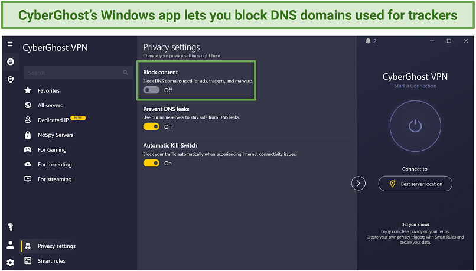Turn on the Block content toggle
Screen dimensions: 476x271
151,90
